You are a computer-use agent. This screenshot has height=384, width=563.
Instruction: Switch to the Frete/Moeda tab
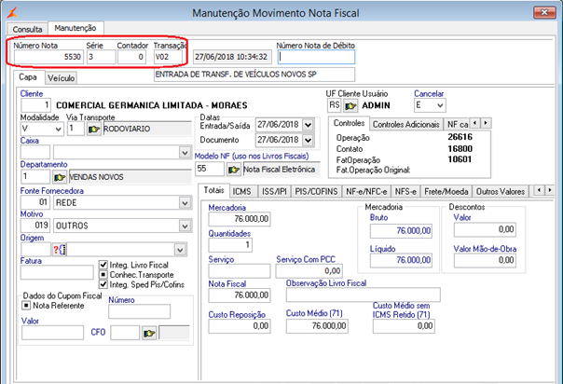(446, 192)
